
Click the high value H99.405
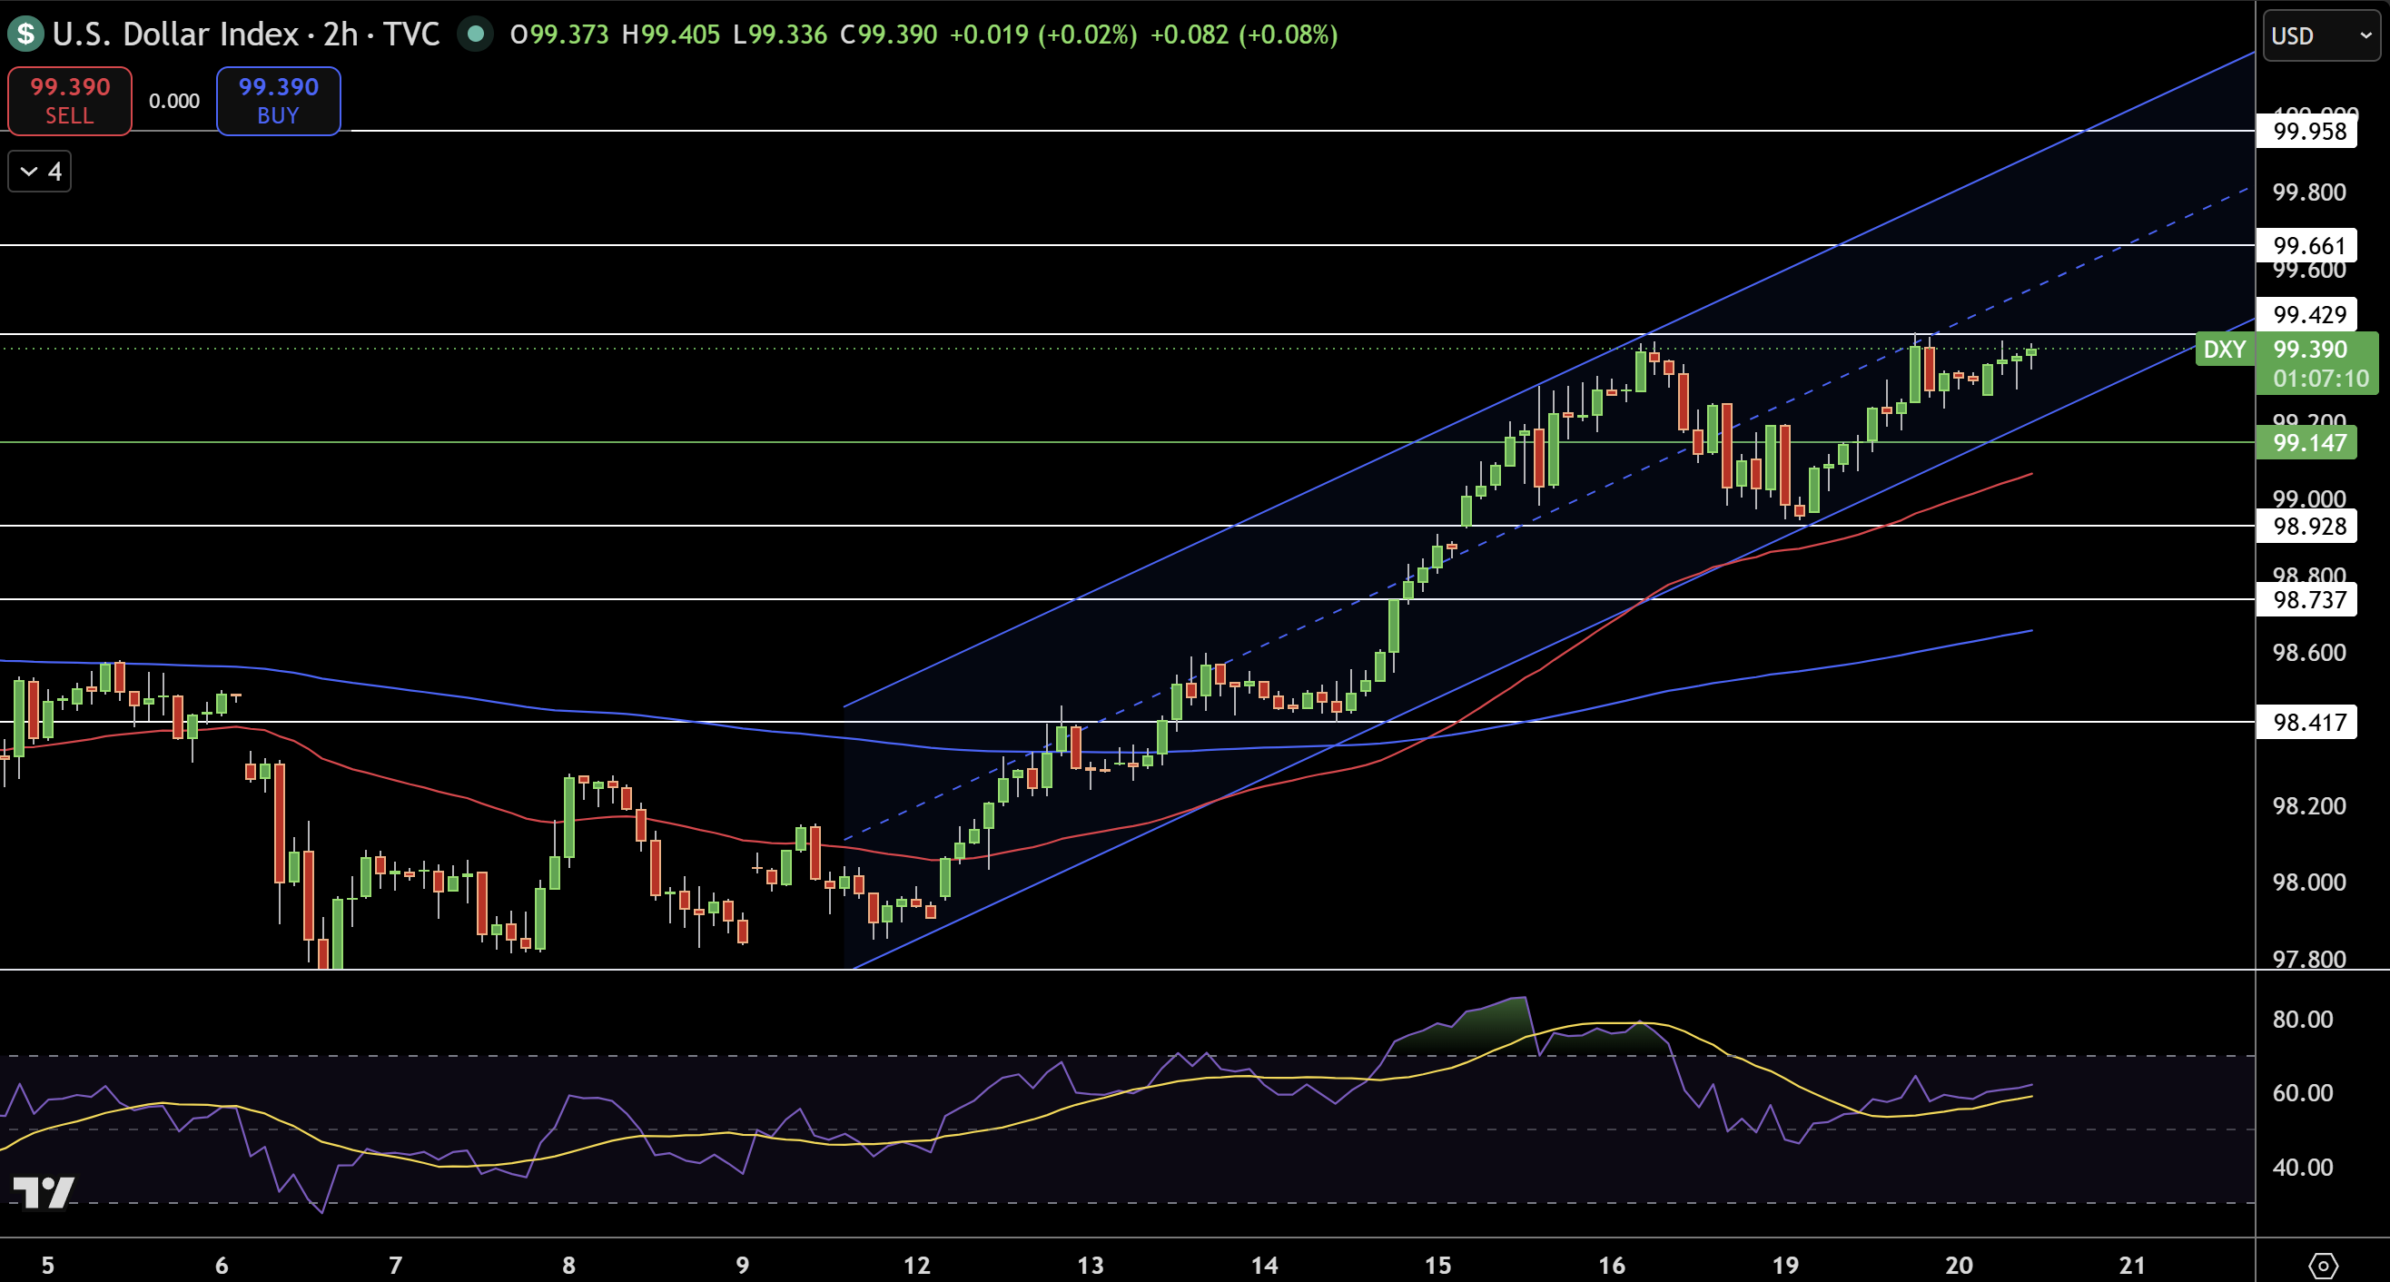(x=671, y=35)
